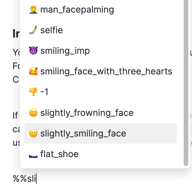Choose the -1 suggestion text
Viewport: 192px width, 190px height.
pyautogui.click(x=44, y=92)
